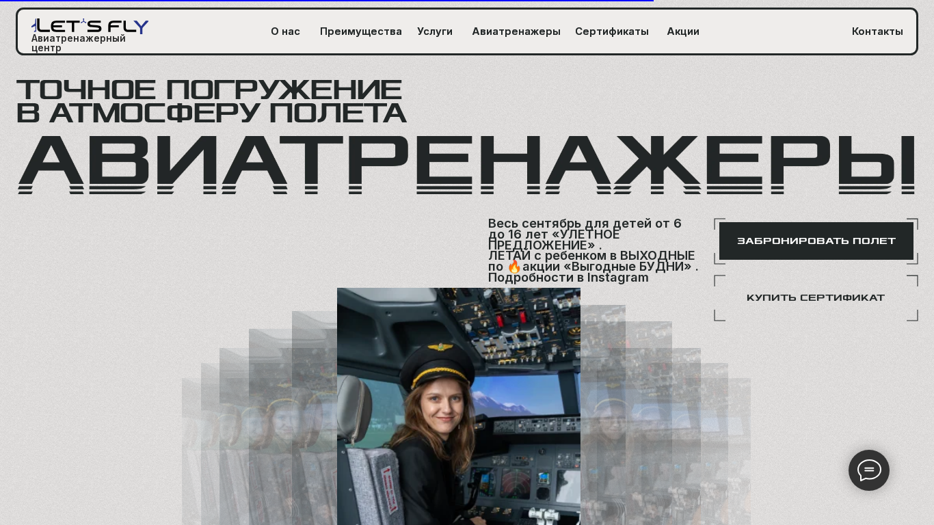The height and width of the screenshot is (525, 934).
Task: Click the «Точное погружение в атмосферу полета» heading
Action: click(x=211, y=101)
